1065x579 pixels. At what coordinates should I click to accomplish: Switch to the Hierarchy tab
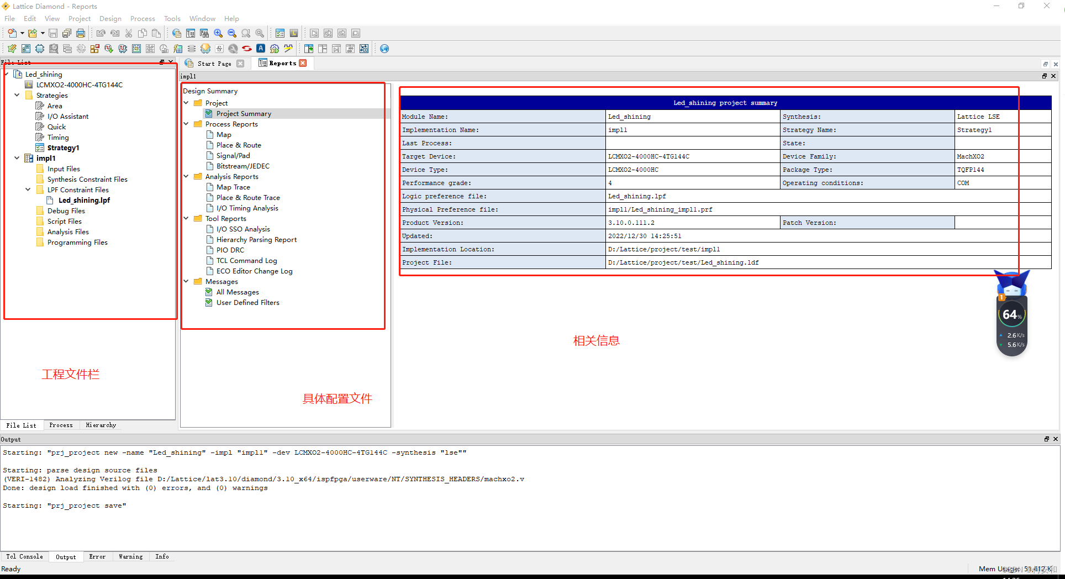click(101, 425)
